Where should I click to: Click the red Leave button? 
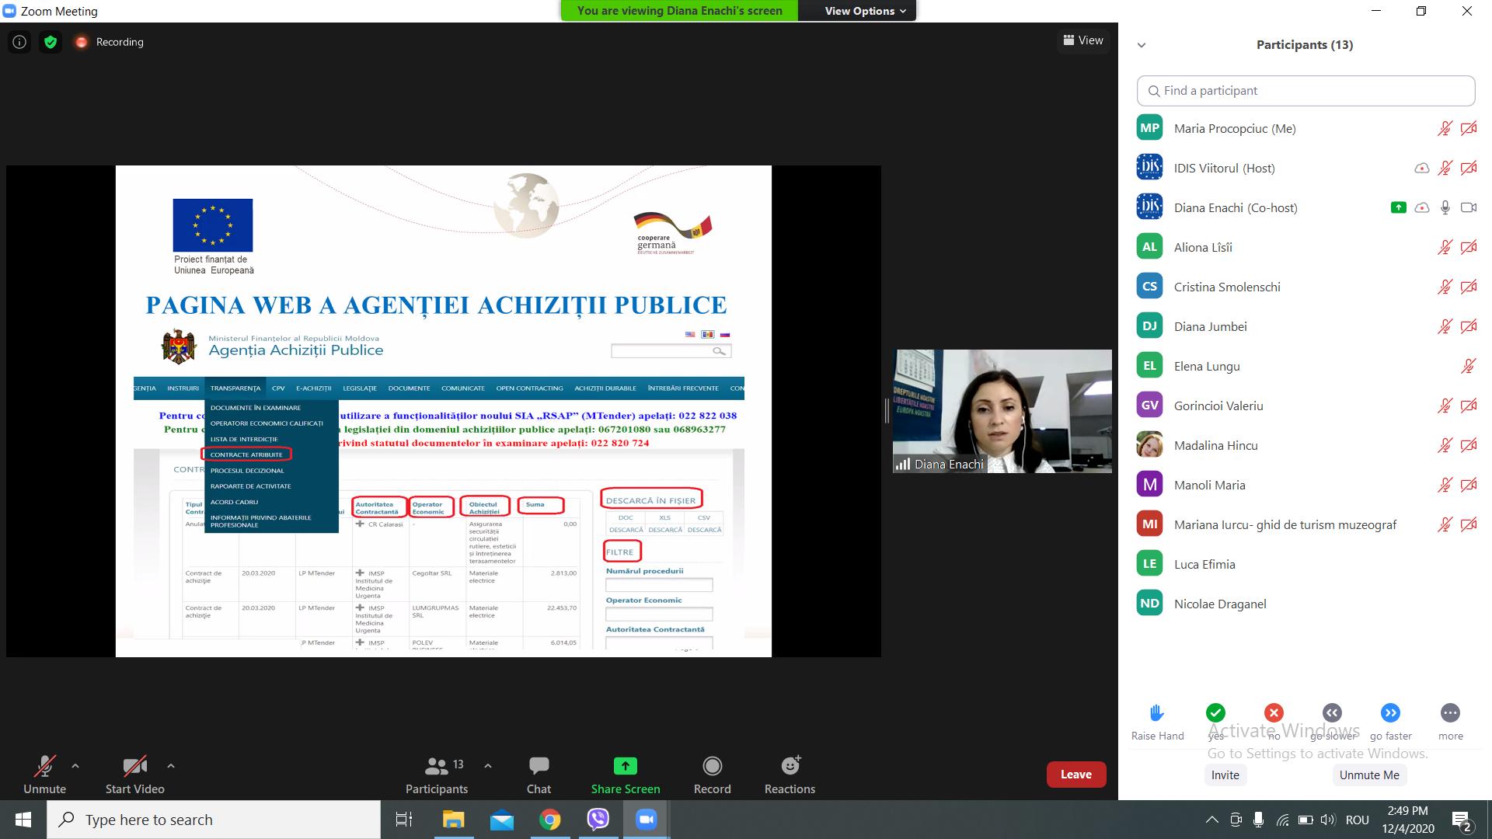click(x=1076, y=775)
